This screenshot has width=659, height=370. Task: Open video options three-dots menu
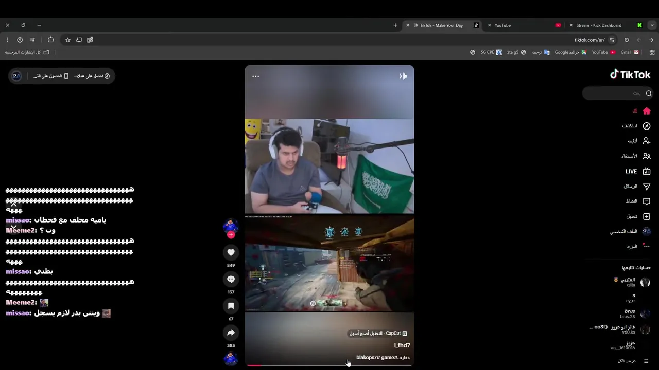point(255,76)
